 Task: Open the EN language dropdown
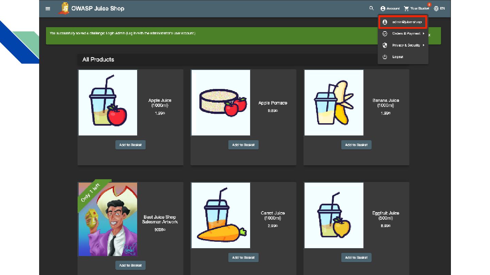click(x=442, y=8)
